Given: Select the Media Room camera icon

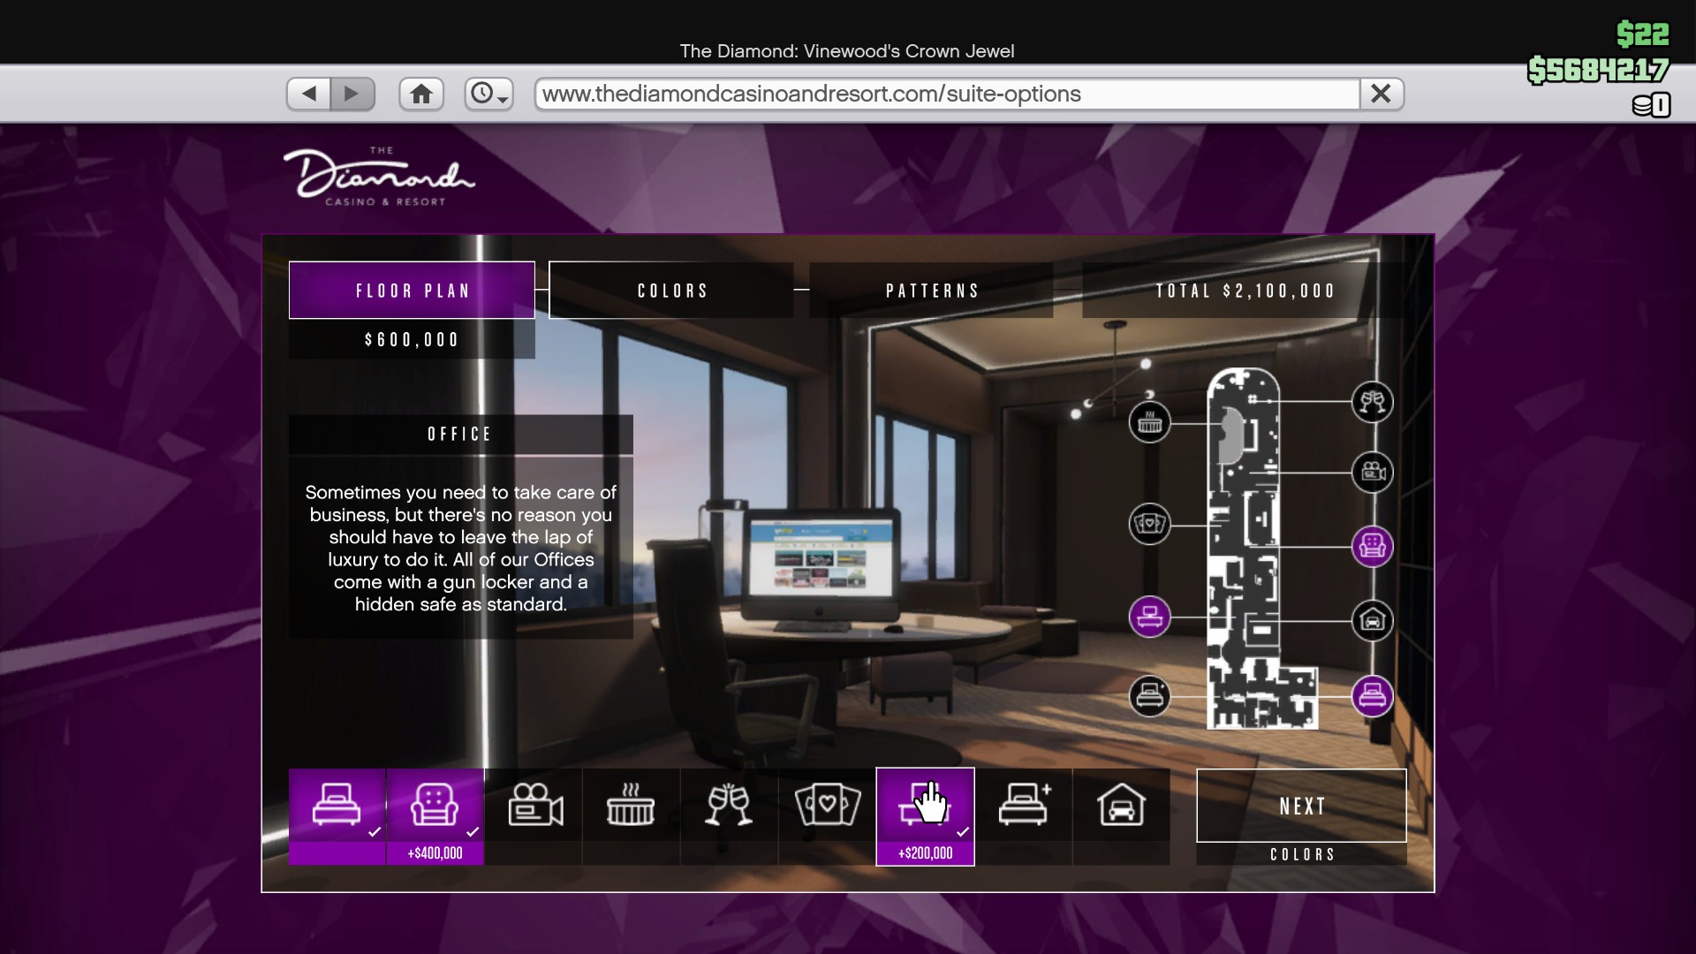Looking at the screenshot, I should (x=534, y=806).
